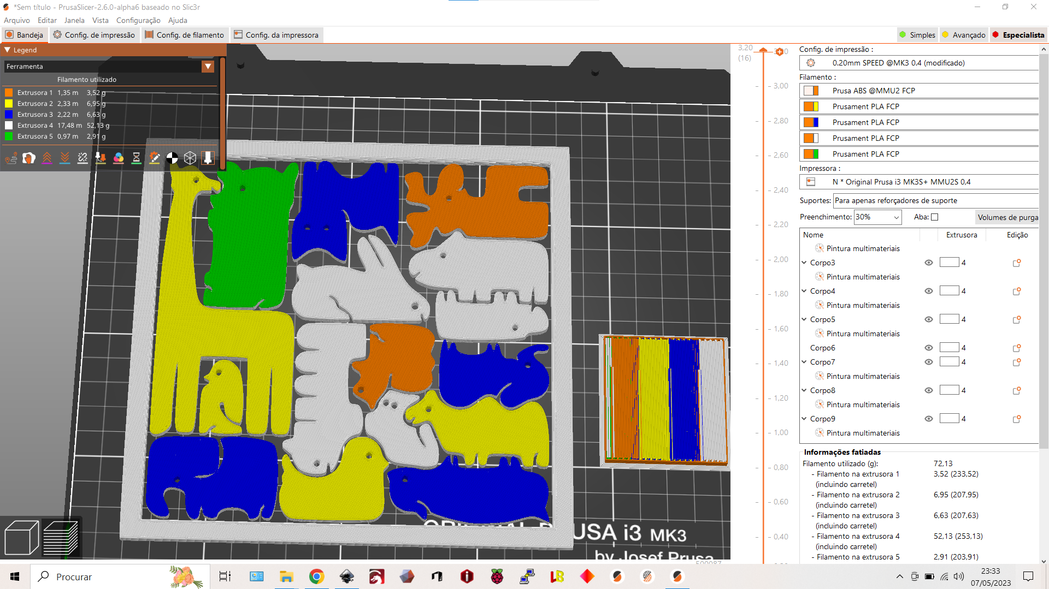This screenshot has width=1049, height=589.
Task: Open Raspberry Pi Imager from taskbar
Action: pos(497,576)
